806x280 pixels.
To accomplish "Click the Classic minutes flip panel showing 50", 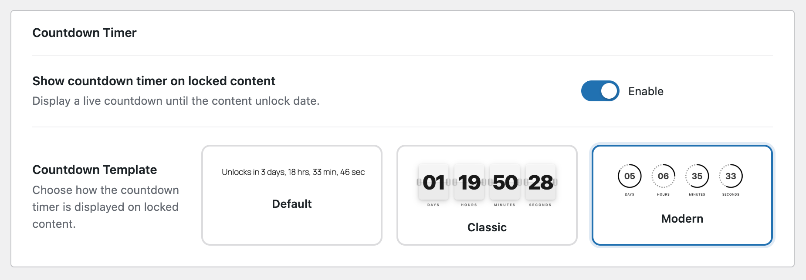I will tap(504, 183).
